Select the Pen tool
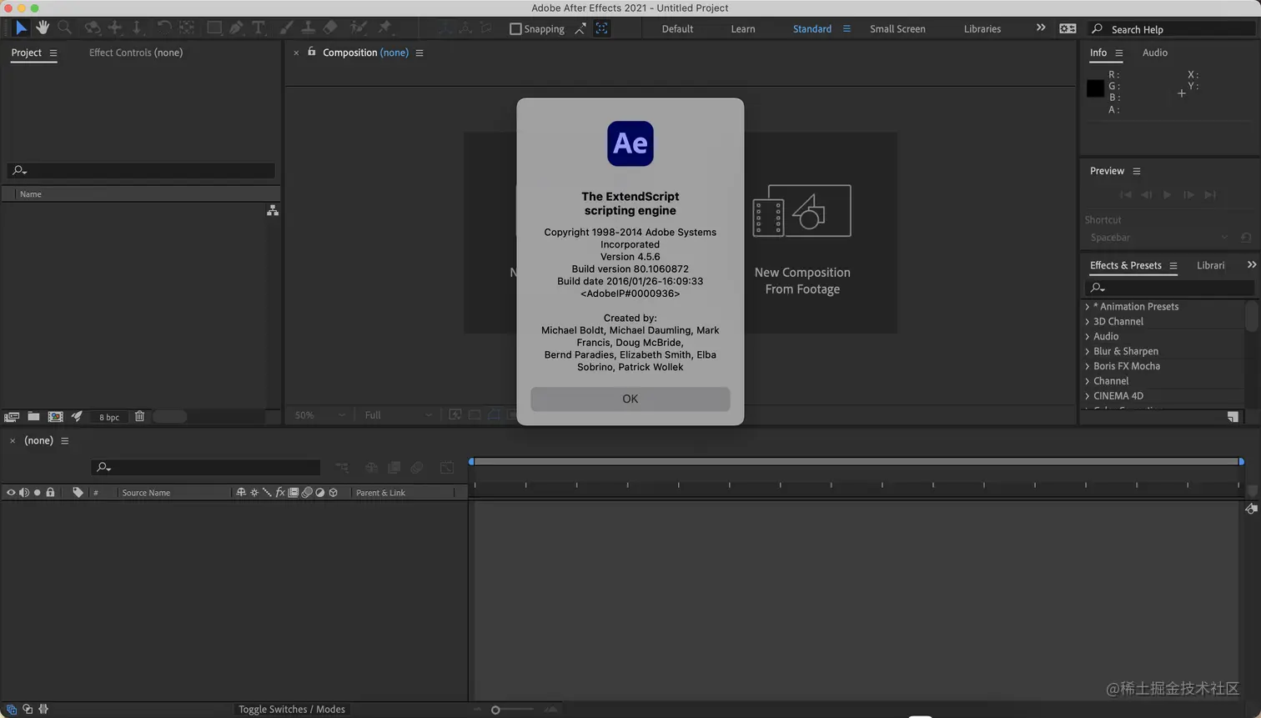 pyautogui.click(x=237, y=28)
